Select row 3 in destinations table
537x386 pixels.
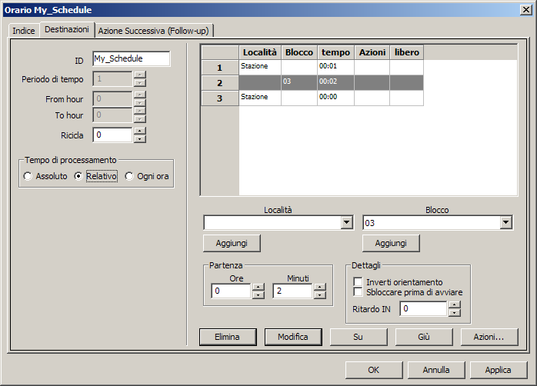click(219, 98)
